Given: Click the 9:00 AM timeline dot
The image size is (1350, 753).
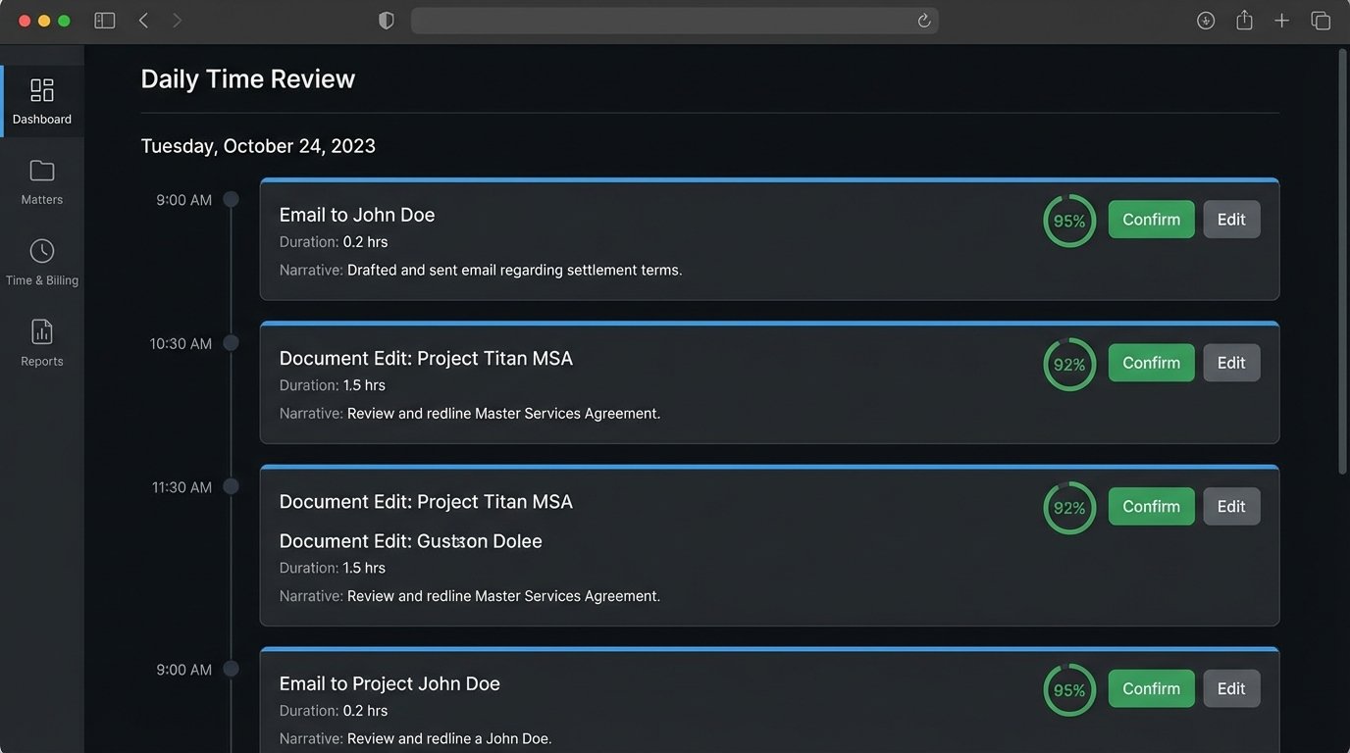Looking at the screenshot, I should pos(232,198).
